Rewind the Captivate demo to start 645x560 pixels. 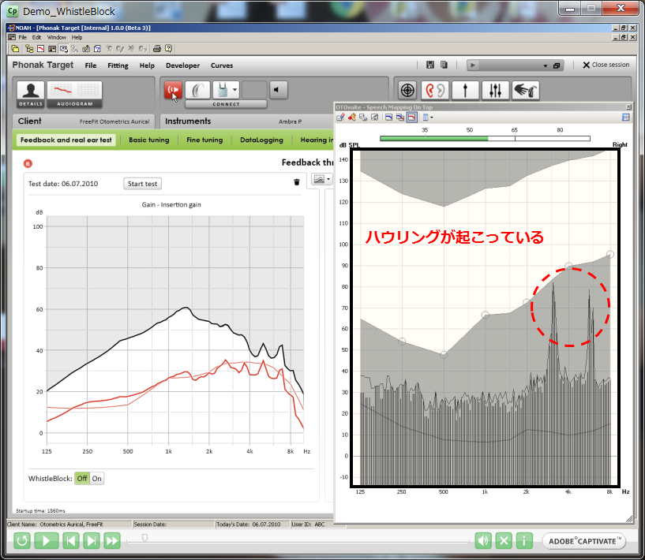click(22, 541)
